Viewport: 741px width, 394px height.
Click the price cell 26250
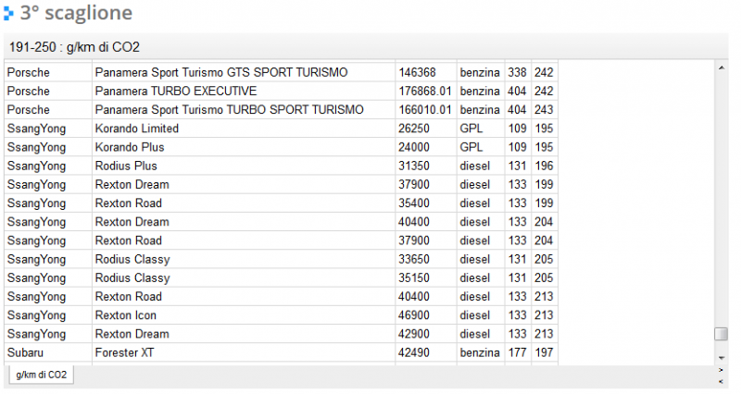pos(426,129)
